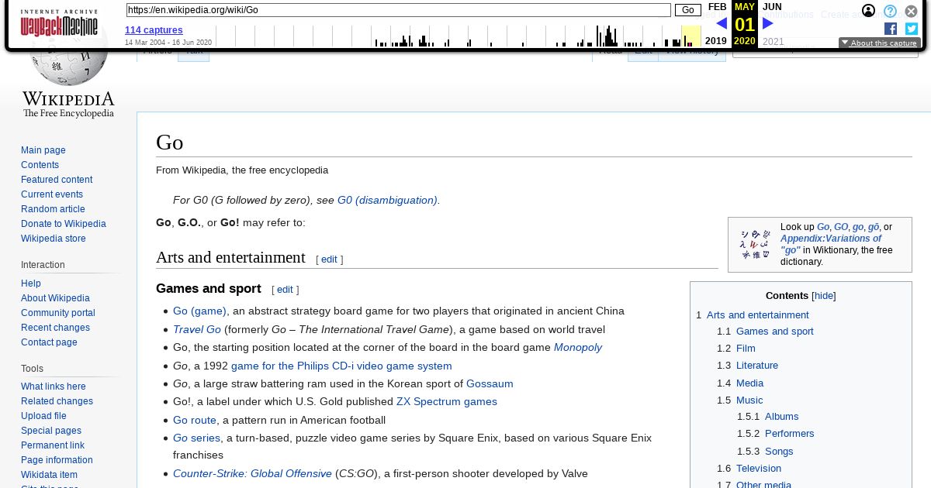Edit the Games and sport section
931x488 pixels.
285,290
